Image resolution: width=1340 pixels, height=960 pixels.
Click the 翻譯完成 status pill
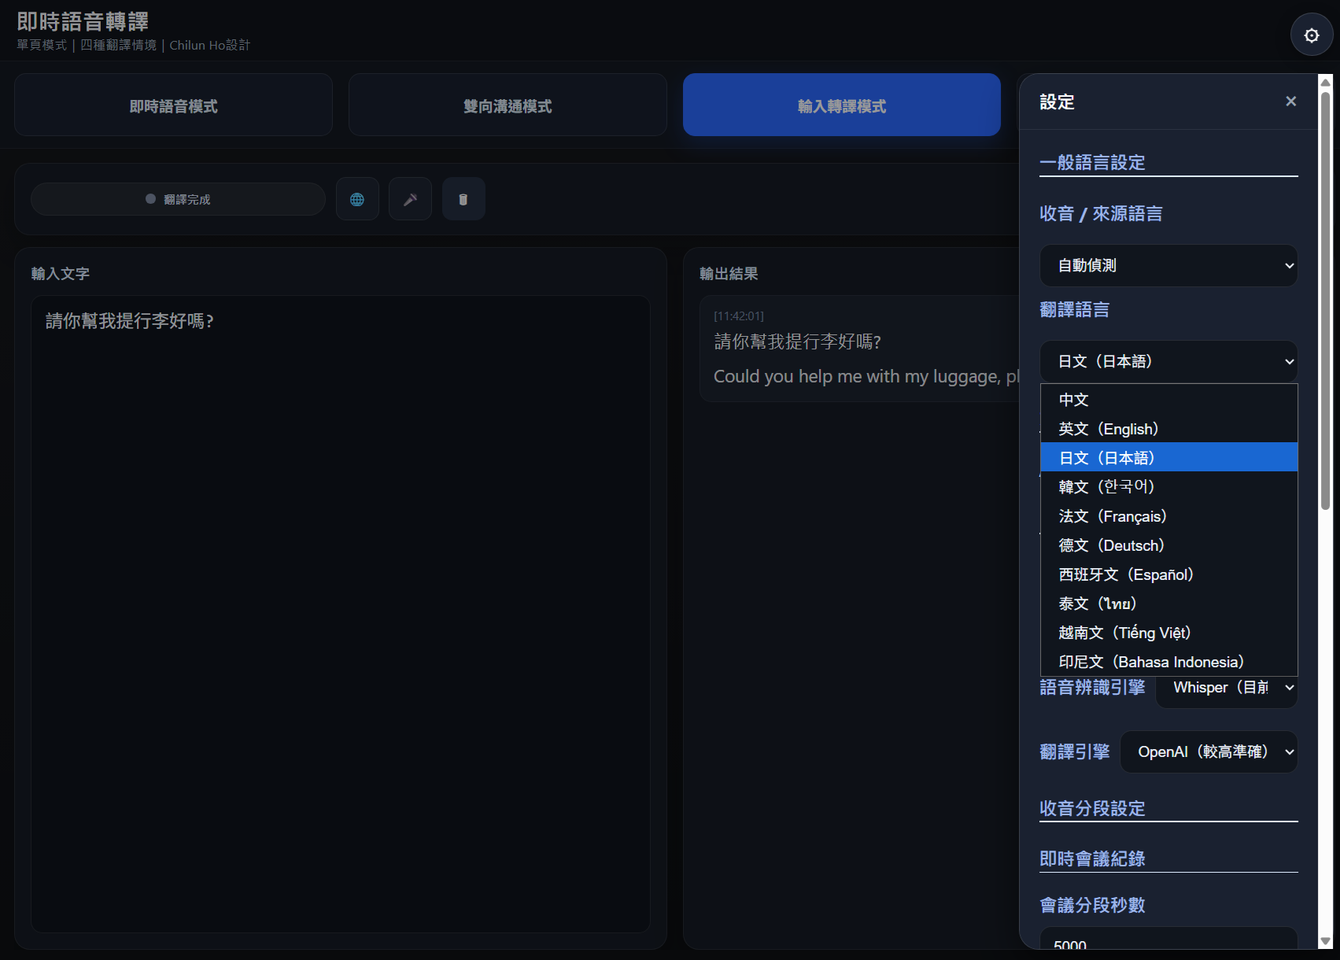click(x=178, y=199)
